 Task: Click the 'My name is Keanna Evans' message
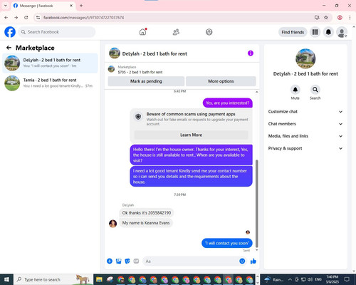point(146,223)
